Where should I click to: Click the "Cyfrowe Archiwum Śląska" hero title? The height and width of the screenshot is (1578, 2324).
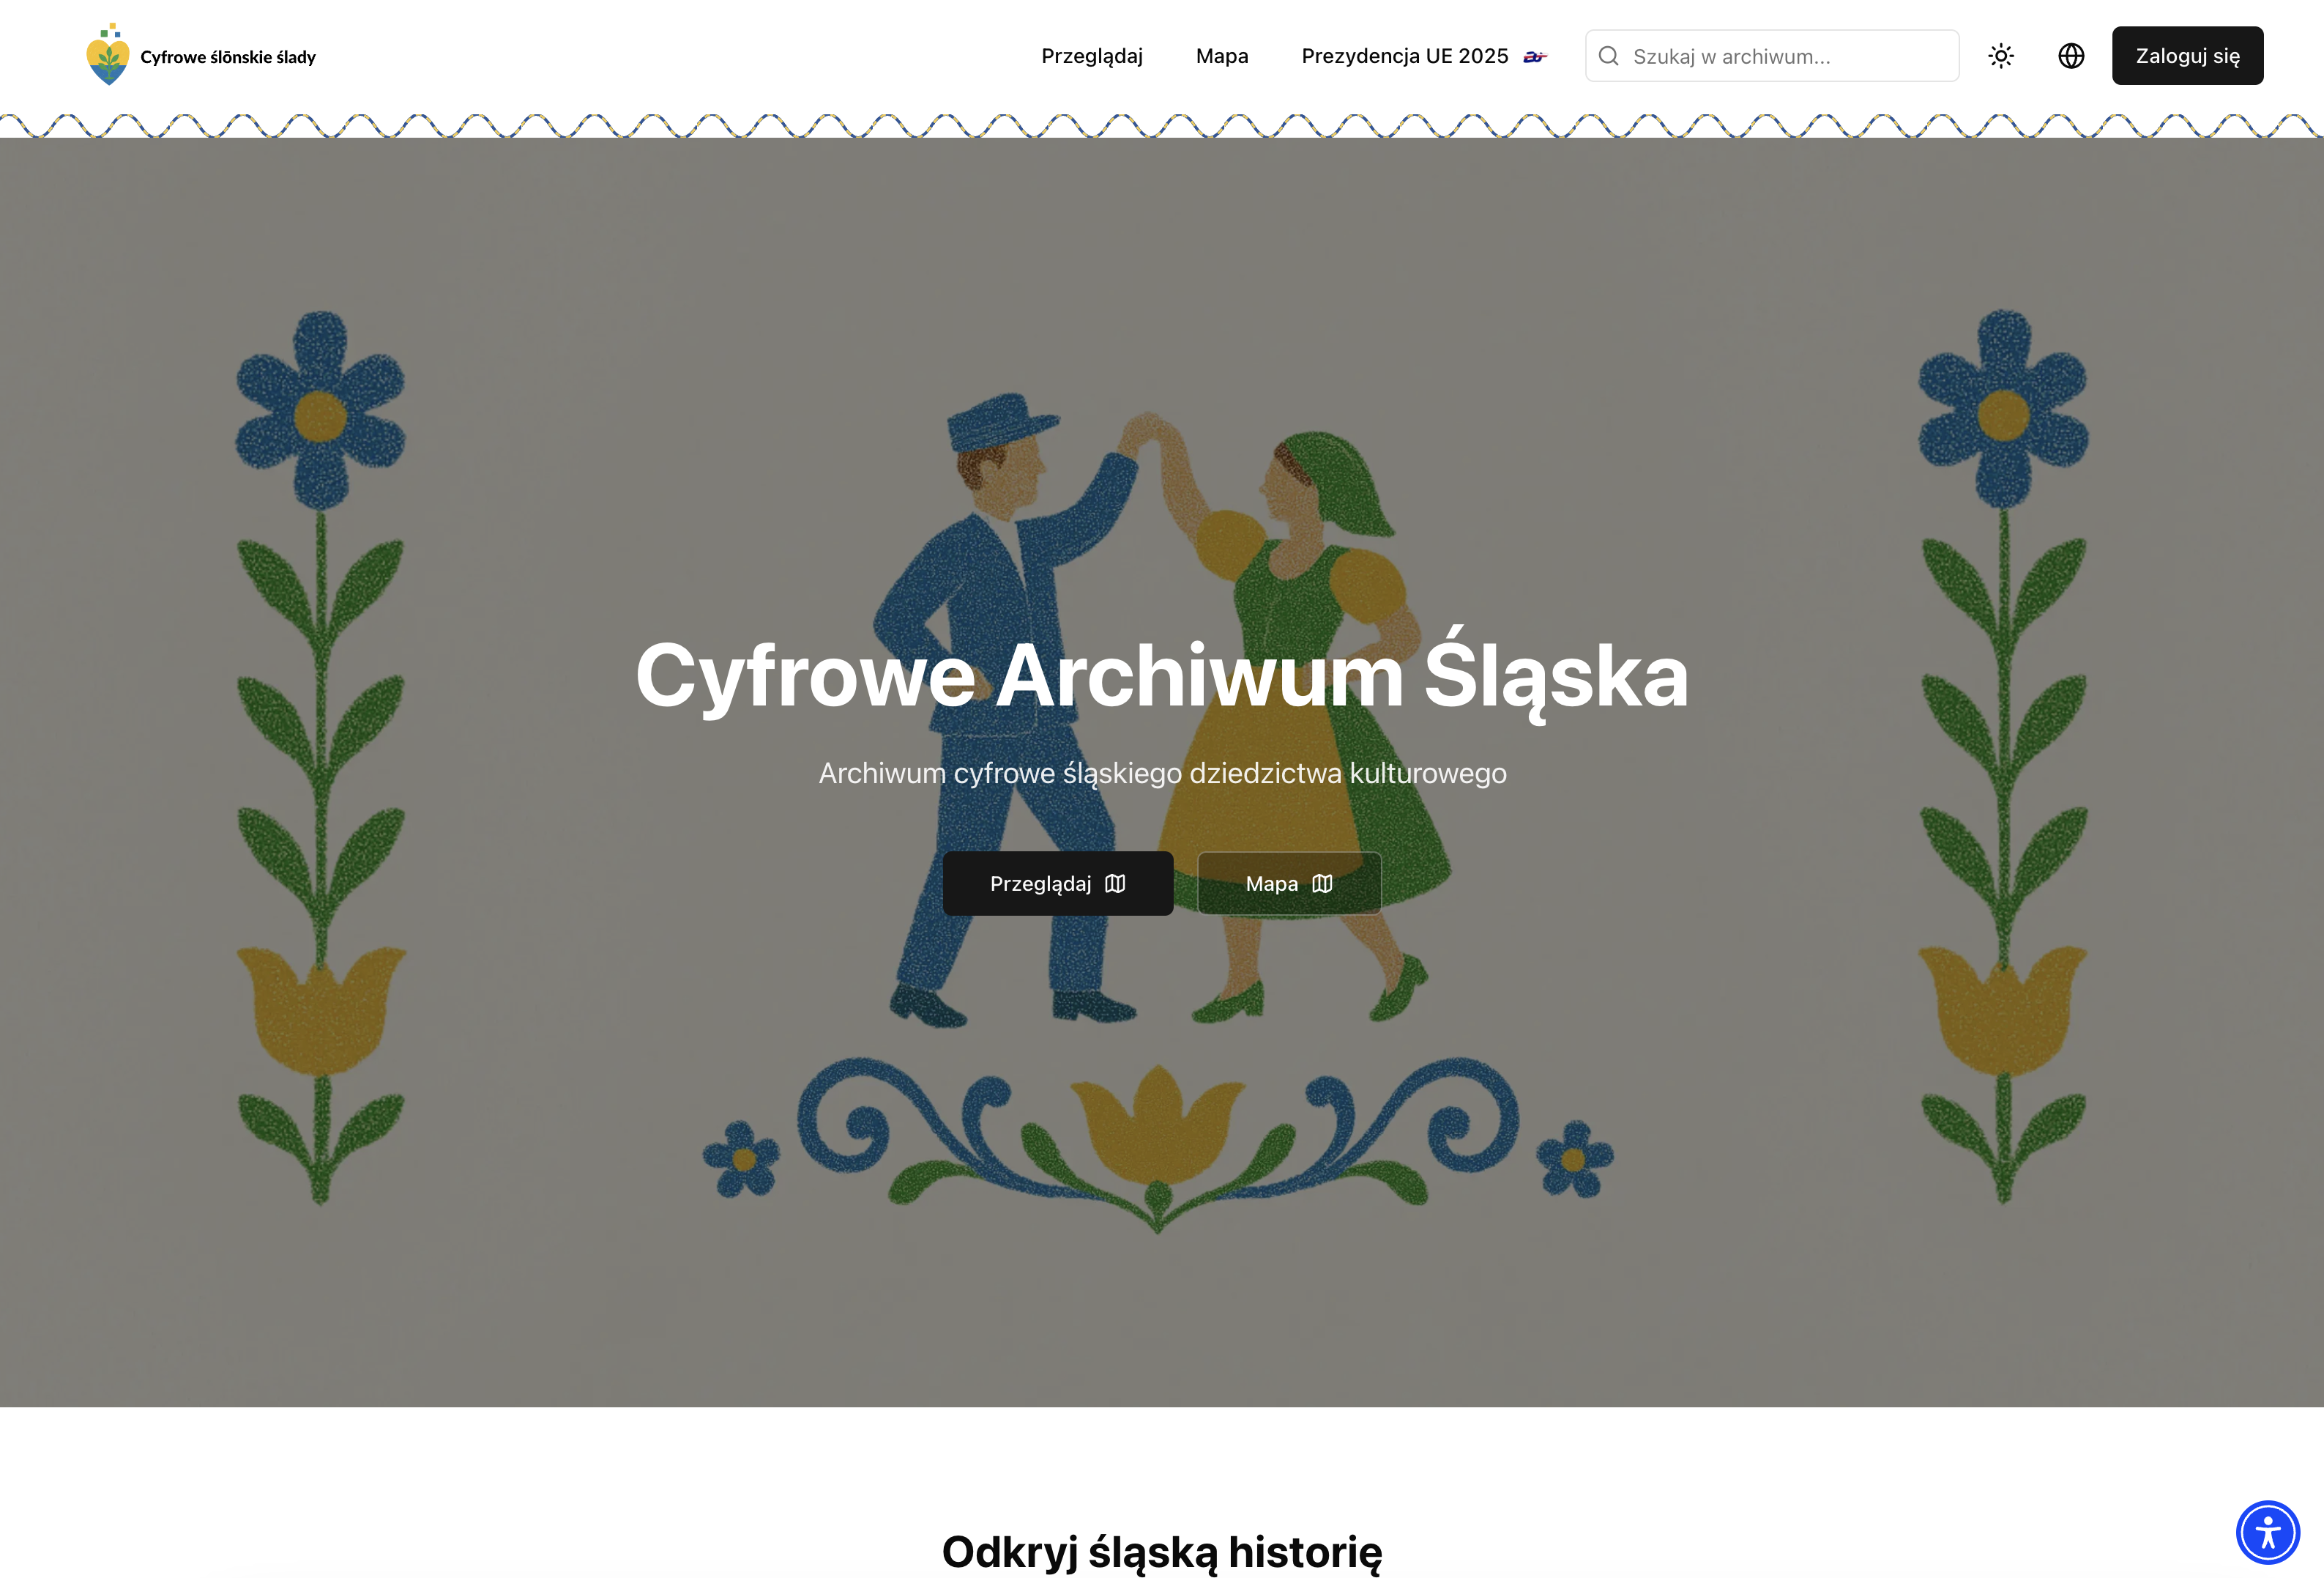click(x=1161, y=676)
